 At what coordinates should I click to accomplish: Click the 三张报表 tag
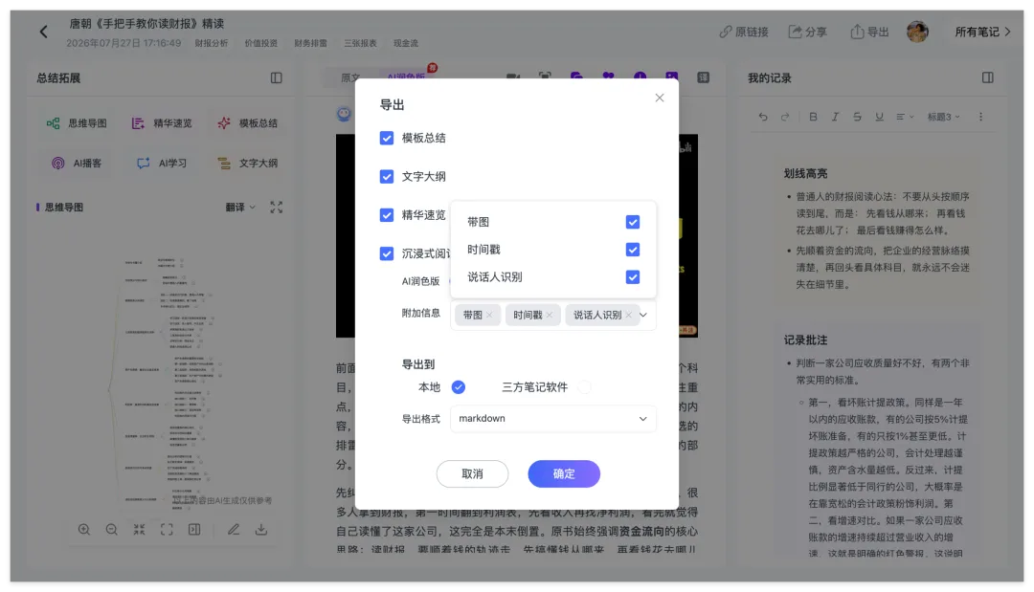[x=360, y=43]
